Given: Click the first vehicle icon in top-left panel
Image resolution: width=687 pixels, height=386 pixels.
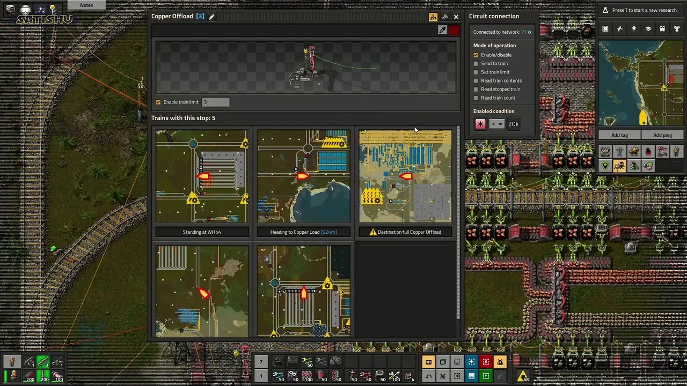Looking at the screenshot, I should [x=10, y=10].
